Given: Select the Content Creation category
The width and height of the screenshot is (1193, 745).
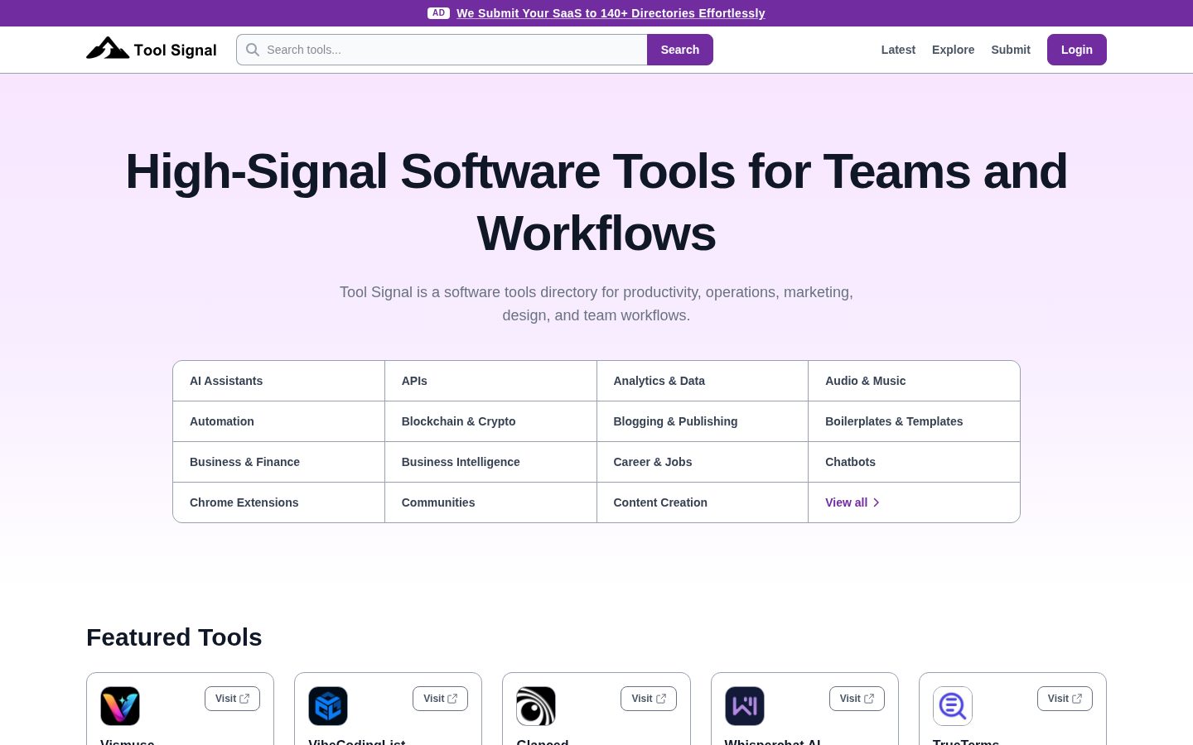Looking at the screenshot, I should (703, 502).
